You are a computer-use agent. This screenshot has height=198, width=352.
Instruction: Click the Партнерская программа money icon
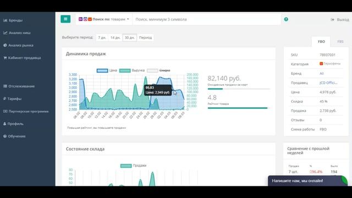[5, 111]
